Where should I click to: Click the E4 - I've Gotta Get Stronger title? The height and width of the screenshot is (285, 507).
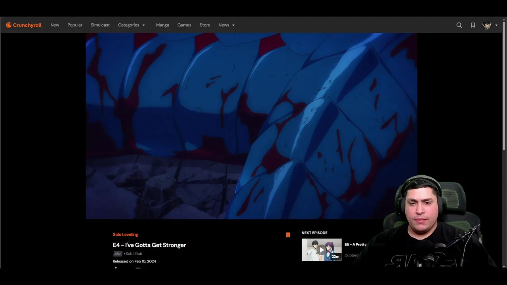coord(149,245)
